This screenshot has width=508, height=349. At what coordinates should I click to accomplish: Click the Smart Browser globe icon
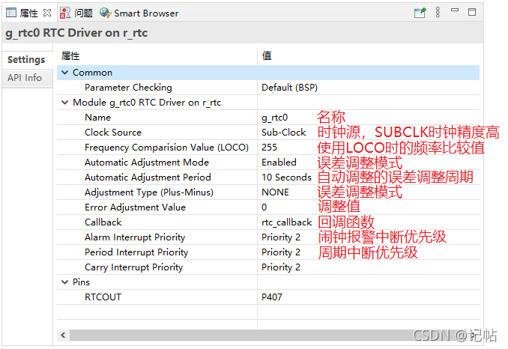[106, 13]
